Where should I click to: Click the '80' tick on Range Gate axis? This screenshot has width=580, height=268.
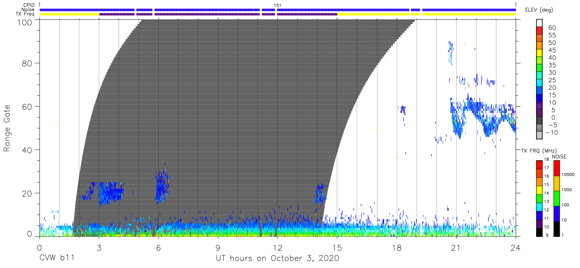coord(27,63)
